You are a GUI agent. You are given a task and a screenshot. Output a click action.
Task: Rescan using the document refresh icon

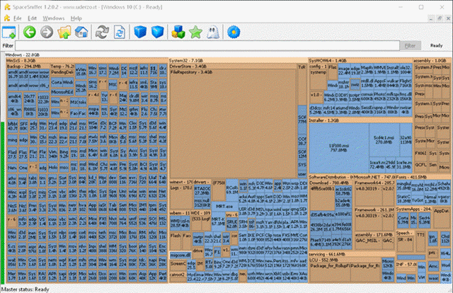point(120,32)
